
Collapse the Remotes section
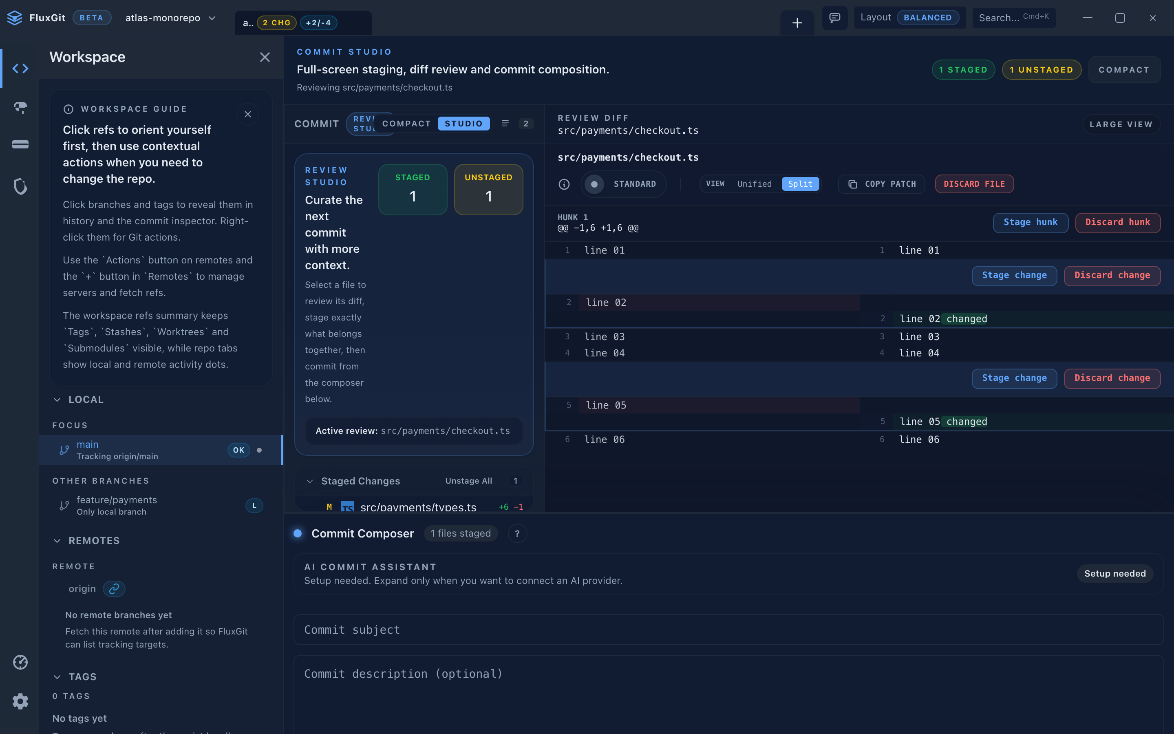pos(57,541)
